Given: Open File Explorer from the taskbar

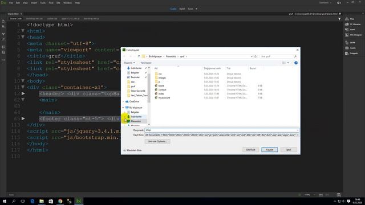Looking at the screenshot, I should click(x=42, y=201).
